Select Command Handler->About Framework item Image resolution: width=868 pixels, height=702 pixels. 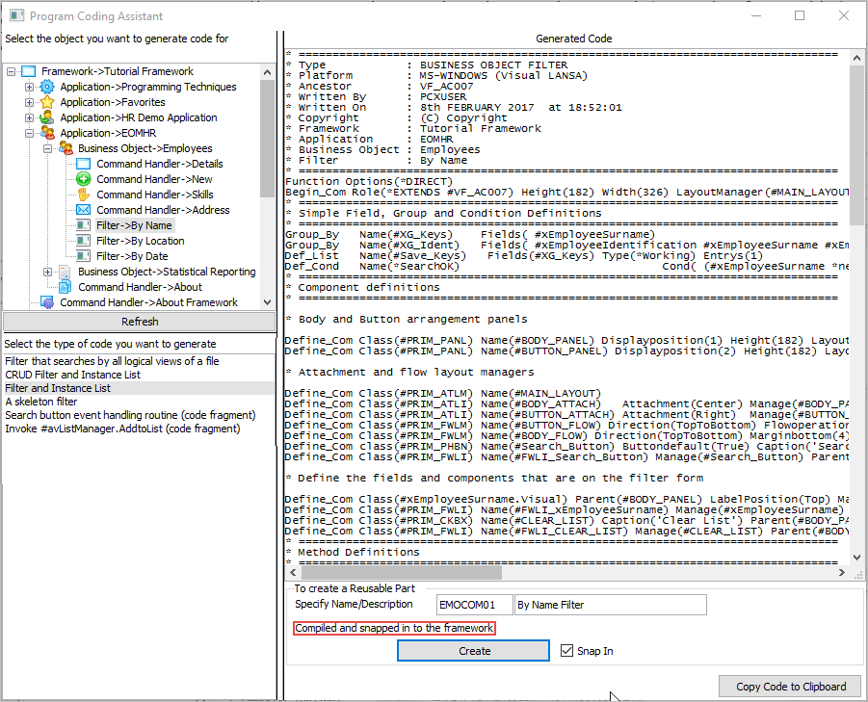(149, 302)
